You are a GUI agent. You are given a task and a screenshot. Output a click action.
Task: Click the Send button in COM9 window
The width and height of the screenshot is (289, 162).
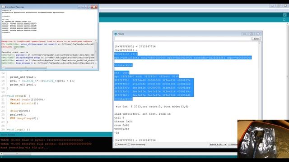click(256, 39)
